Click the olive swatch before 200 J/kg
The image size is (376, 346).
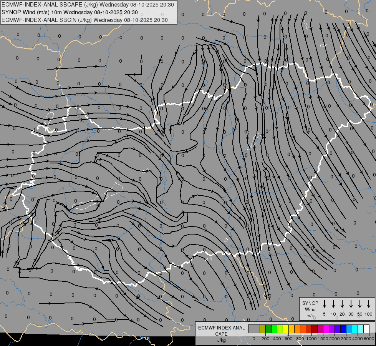(263, 329)
